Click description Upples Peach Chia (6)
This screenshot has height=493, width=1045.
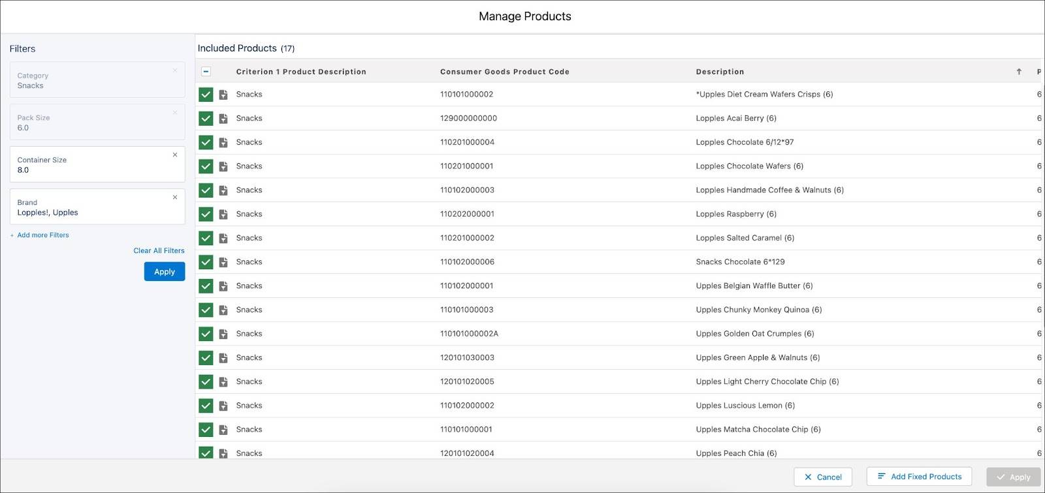point(736,453)
